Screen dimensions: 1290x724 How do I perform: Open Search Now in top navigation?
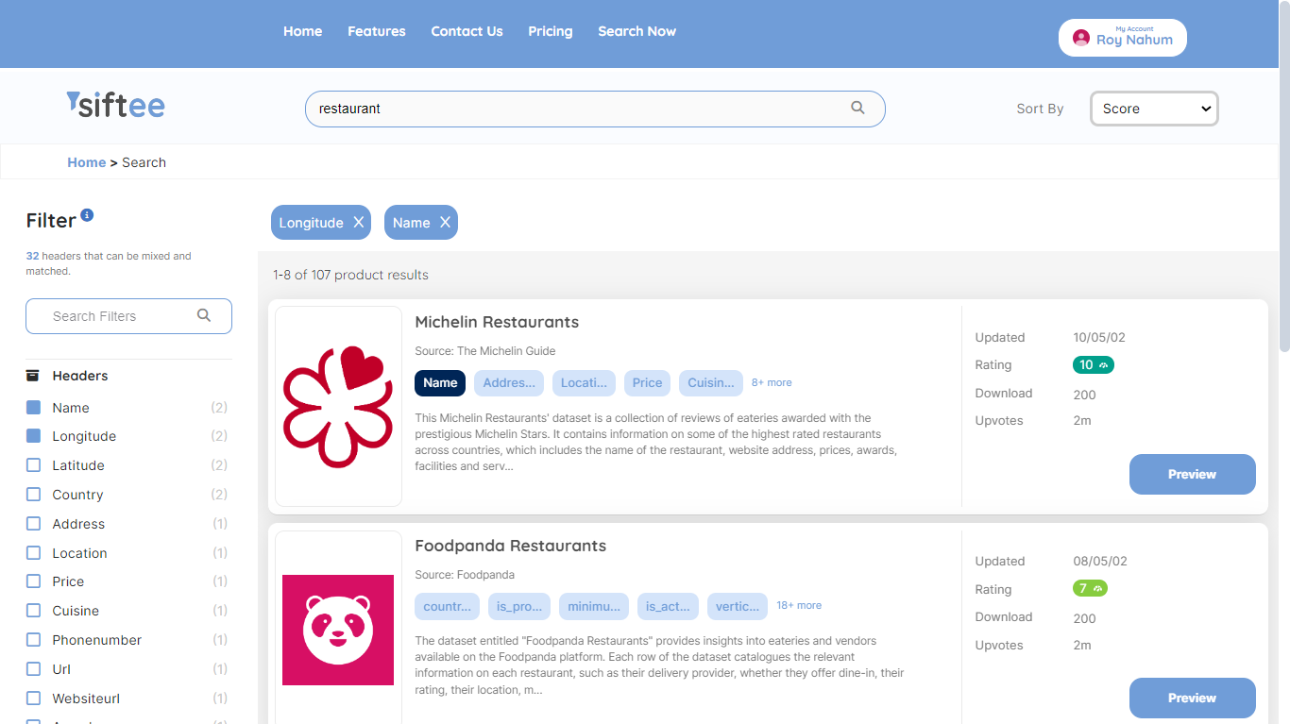[x=637, y=31]
